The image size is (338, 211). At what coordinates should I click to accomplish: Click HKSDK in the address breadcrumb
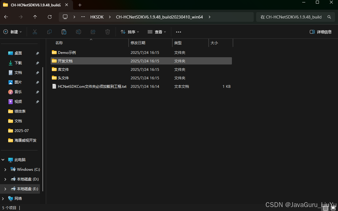97,17
